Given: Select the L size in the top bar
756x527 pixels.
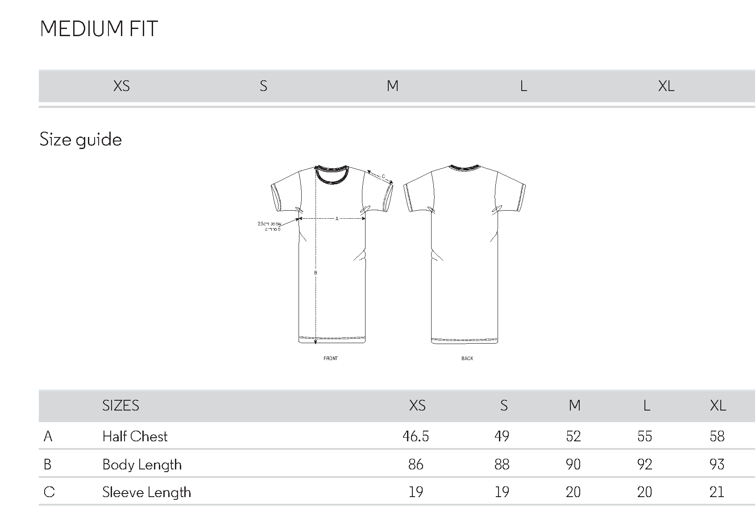Looking at the screenshot, I should point(523,86).
